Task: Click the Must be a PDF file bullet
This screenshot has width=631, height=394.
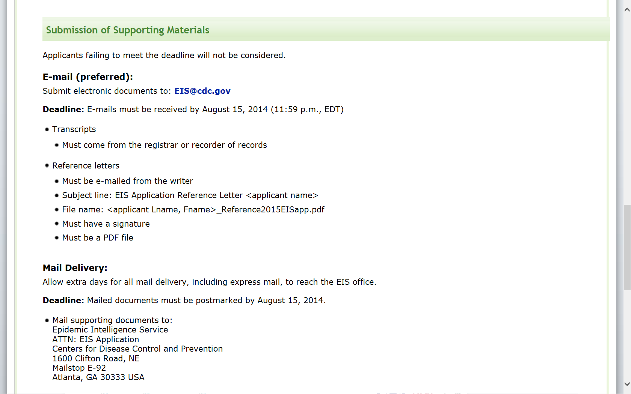Action: (x=98, y=238)
